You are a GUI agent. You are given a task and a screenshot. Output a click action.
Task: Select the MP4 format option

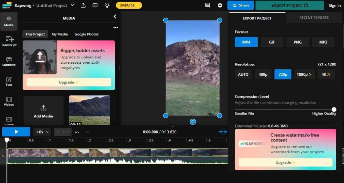click(246, 42)
